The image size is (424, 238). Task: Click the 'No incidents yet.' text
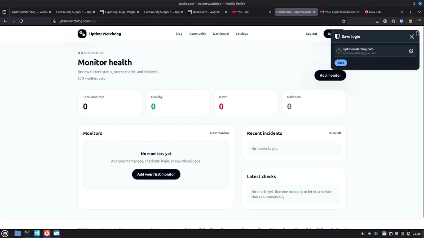point(264,149)
